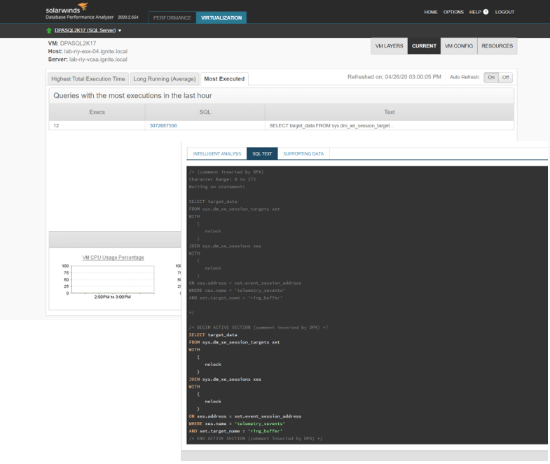The image size is (550, 464).
Task: Select the Most Executed tab
Action: (224, 79)
